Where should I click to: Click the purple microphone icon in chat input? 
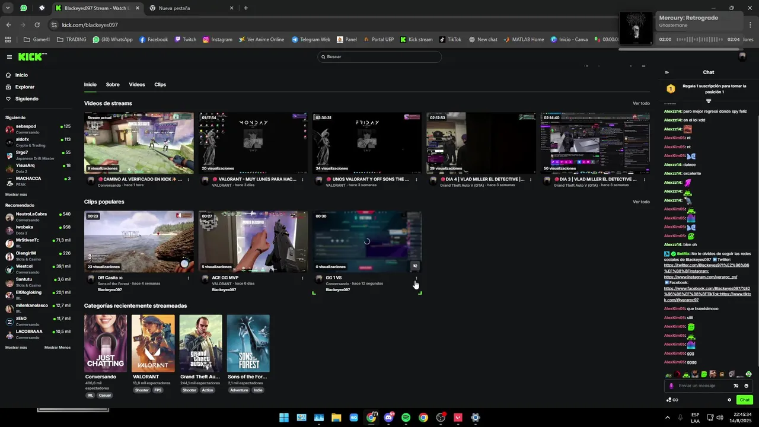pyautogui.click(x=671, y=386)
